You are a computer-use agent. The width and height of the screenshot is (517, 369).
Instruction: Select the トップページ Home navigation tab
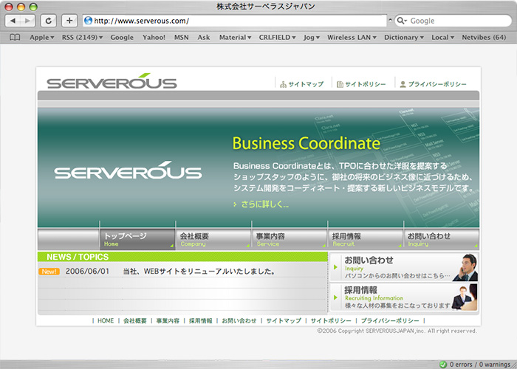pos(137,239)
